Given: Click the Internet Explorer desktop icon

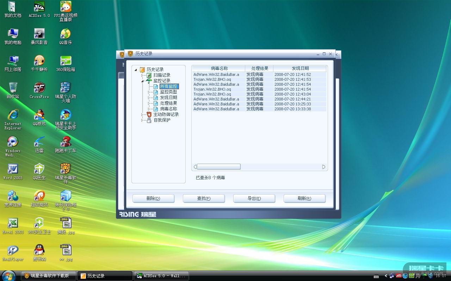Looking at the screenshot, I should [13, 119].
